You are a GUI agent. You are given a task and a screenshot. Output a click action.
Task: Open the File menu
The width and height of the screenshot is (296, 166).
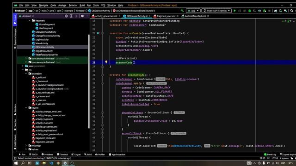(x=21, y=5)
